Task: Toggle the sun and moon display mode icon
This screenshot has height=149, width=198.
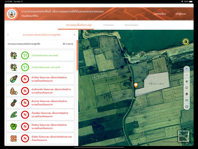Action: [185, 41]
